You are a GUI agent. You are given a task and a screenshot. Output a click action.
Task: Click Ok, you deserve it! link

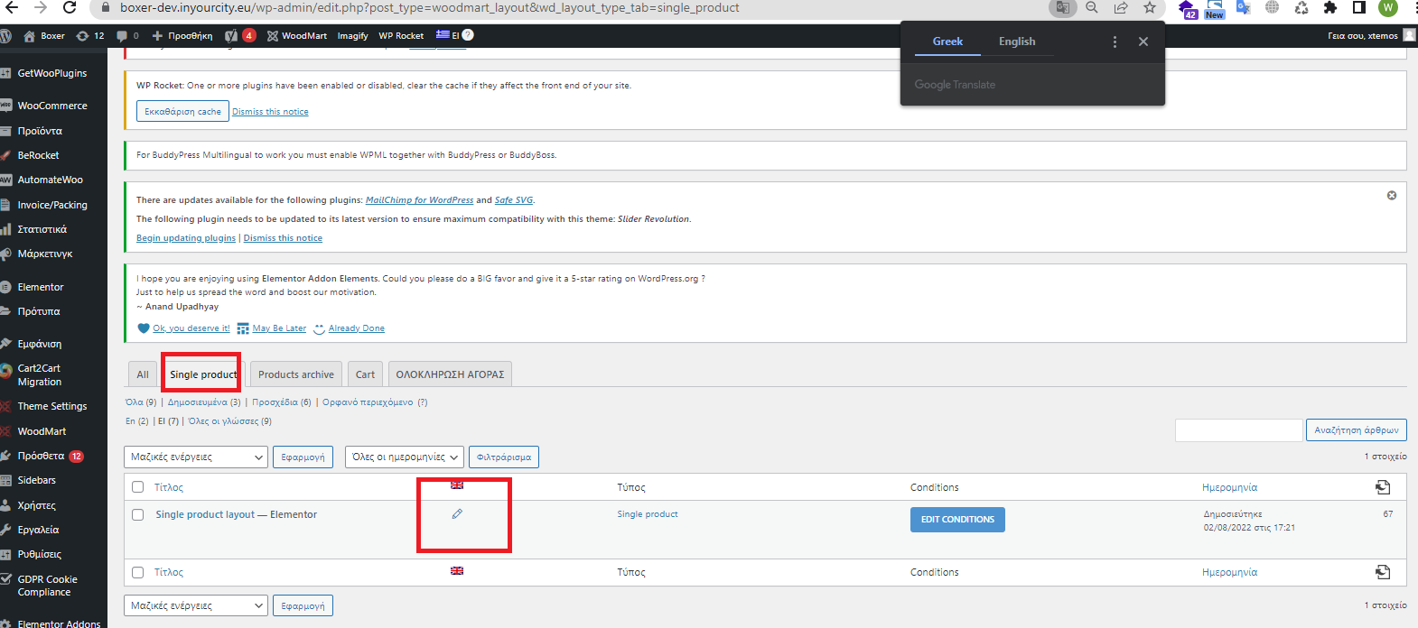[191, 328]
